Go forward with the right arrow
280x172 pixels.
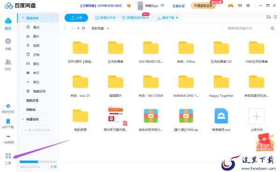[x=72, y=28]
